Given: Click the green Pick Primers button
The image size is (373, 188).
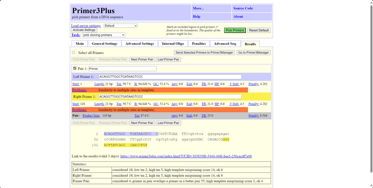Looking at the screenshot, I should point(235,30).
